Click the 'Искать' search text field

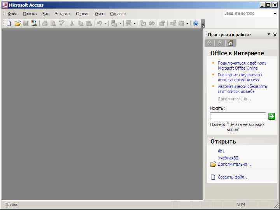click(238, 116)
